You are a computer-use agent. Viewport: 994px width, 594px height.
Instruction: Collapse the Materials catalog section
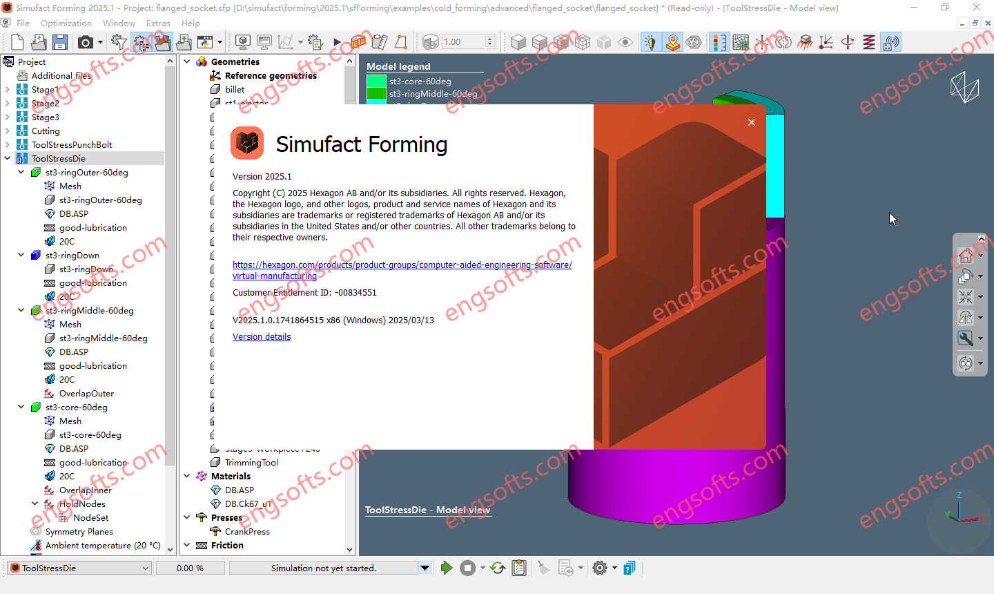pos(187,476)
